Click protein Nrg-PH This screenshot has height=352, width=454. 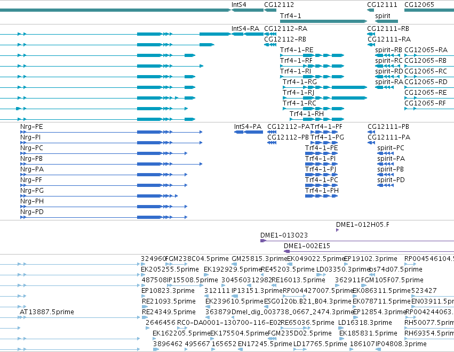point(32,202)
